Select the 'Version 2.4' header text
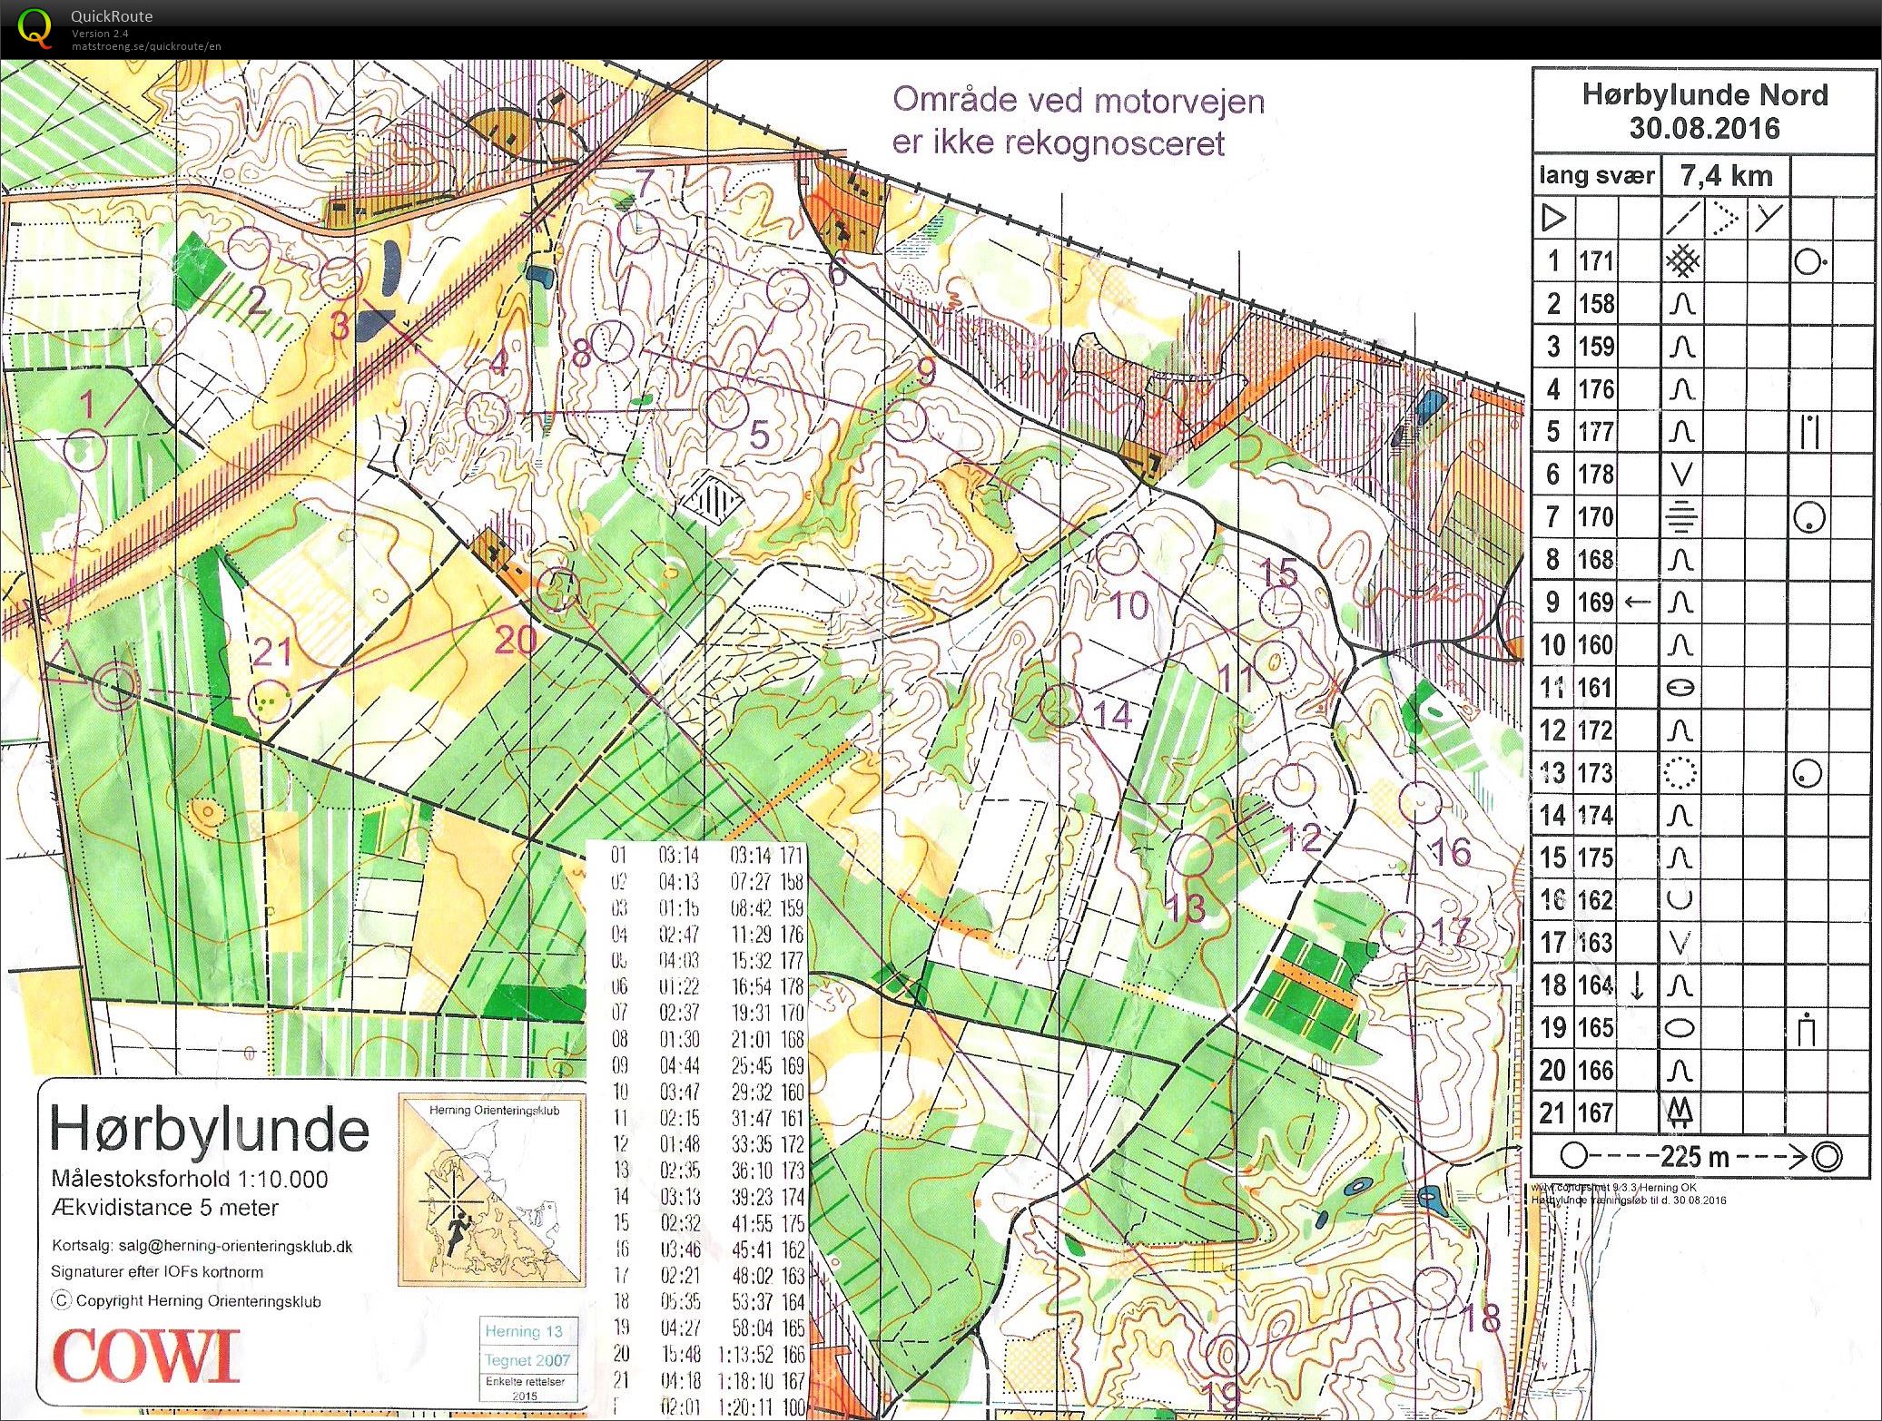The height and width of the screenshot is (1421, 1882). coord(100,34)
